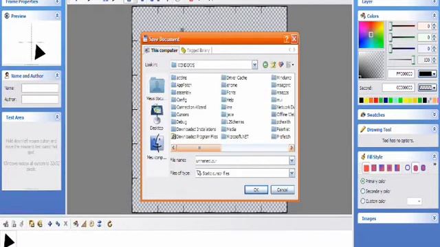Click the Swatches panel icon
The image size is (440, 247).
(x=363, y=115)
